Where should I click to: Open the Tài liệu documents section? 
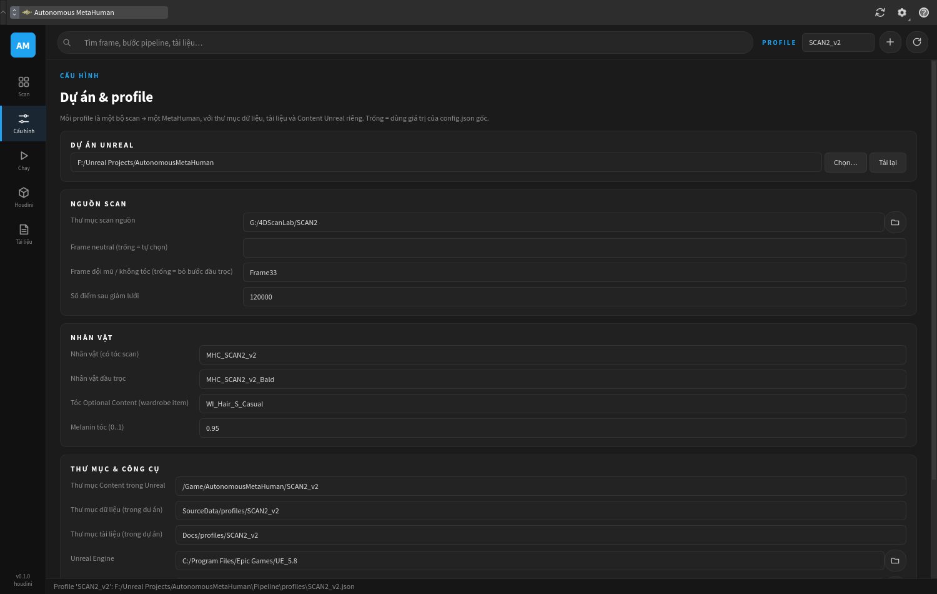tap(23, 234)
